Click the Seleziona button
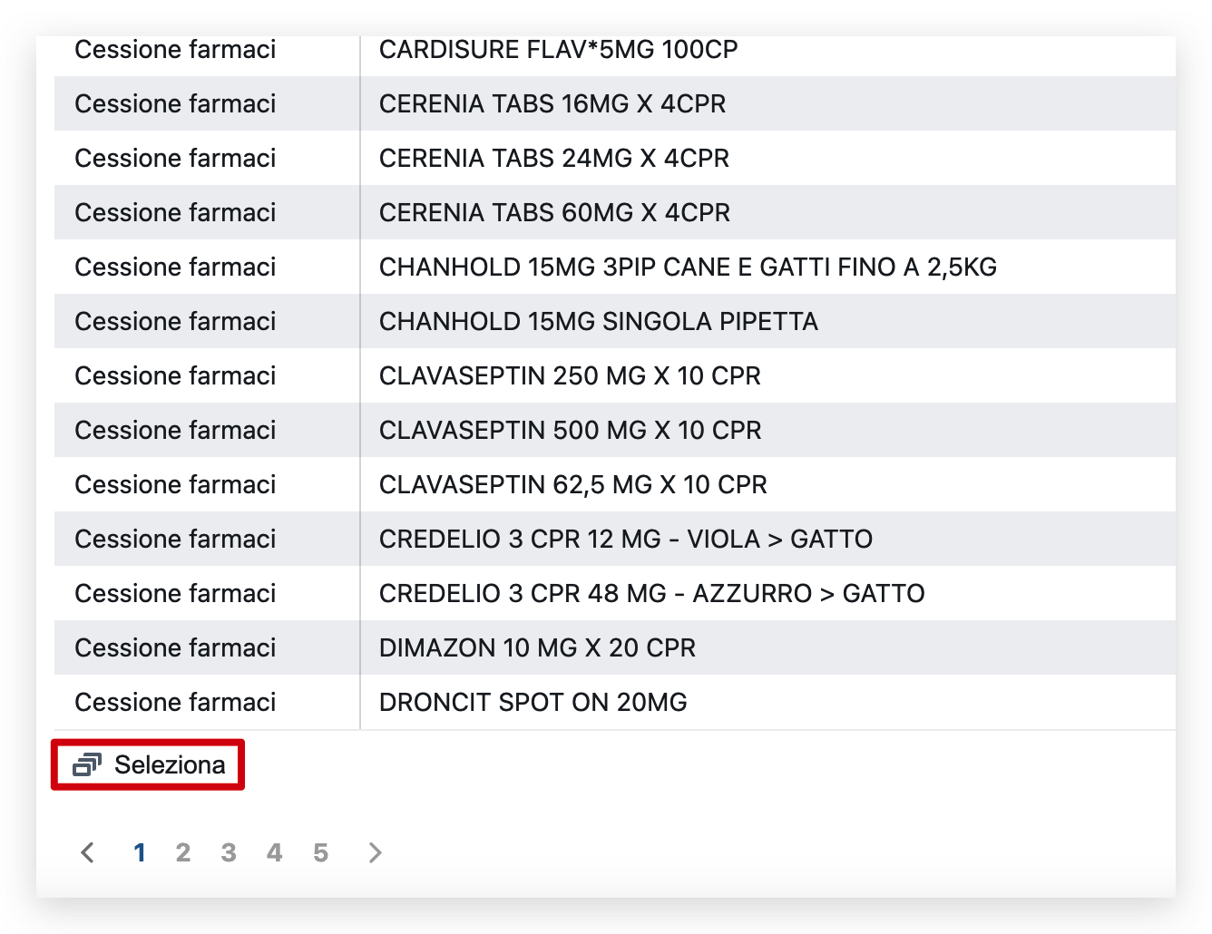The image size is (1212, 934). click(148, 765)
